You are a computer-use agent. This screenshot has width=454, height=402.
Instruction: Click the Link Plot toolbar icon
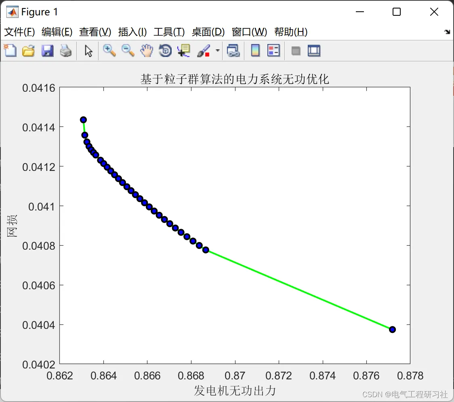pos(233,51)
